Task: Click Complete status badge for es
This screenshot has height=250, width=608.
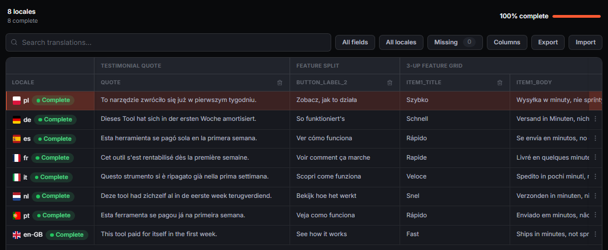Action: [x=54, y=139]
